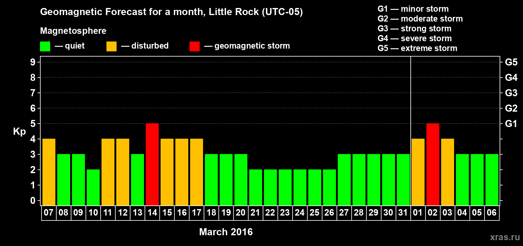Click the date label 15
Image resolution: width=523 pixels, height=246 pixels.
[x=167, y=212]
